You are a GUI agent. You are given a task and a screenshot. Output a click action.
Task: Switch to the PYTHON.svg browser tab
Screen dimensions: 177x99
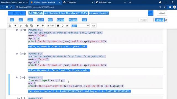78,2
